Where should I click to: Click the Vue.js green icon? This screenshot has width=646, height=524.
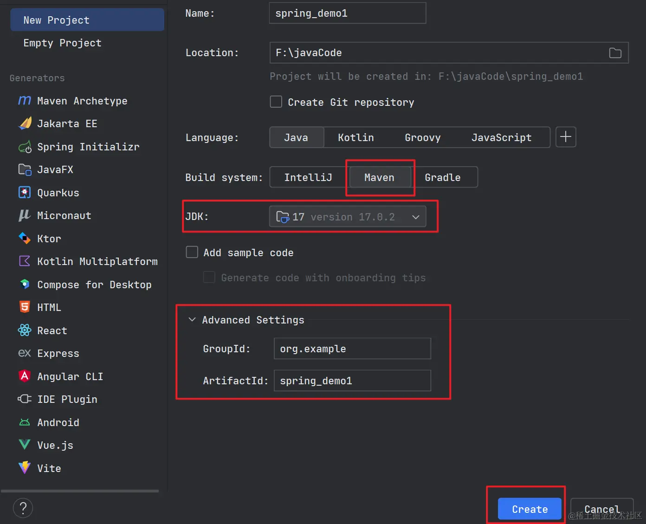pos(25,445)
